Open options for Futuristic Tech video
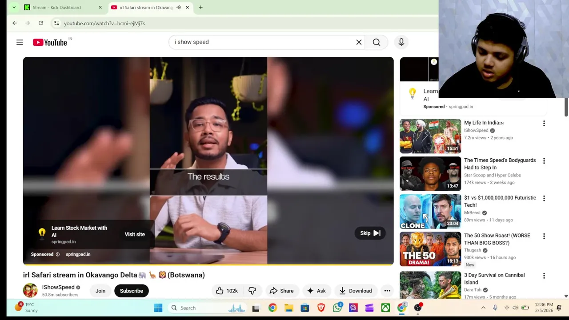The image size is (569, 320). (544, 199)
